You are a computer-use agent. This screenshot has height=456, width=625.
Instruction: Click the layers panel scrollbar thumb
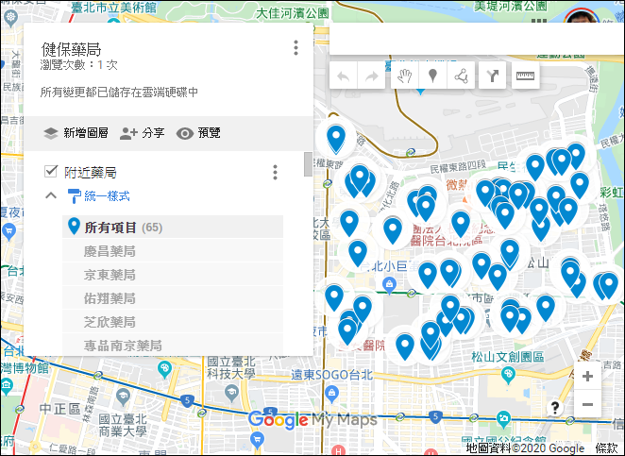[x=308, y=164]
